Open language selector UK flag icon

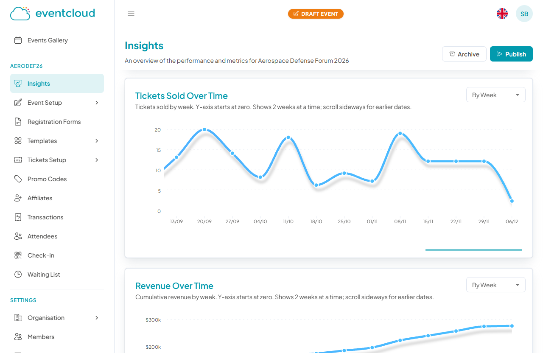[502, 14]
